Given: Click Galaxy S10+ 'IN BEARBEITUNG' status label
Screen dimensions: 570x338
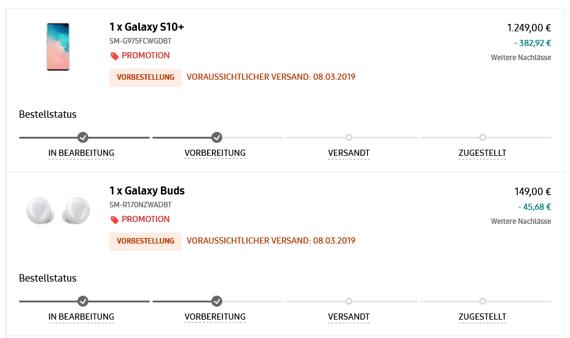Looking at the screenshot, I should click(x=81, y=153).
